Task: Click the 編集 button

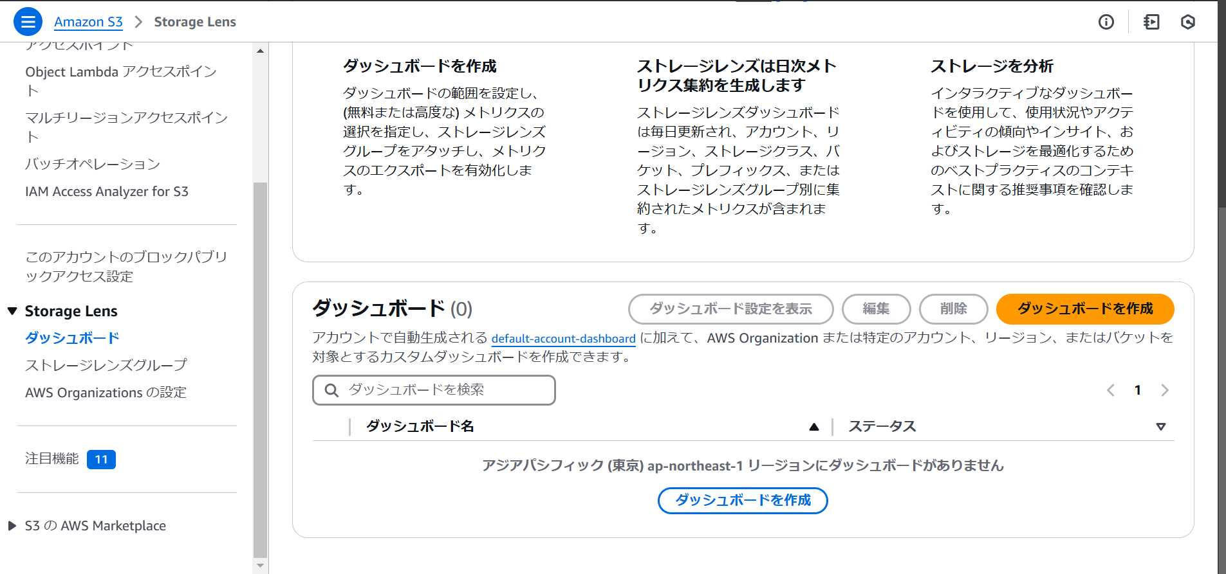Action: pyautogui.click(x=876, y=309)
